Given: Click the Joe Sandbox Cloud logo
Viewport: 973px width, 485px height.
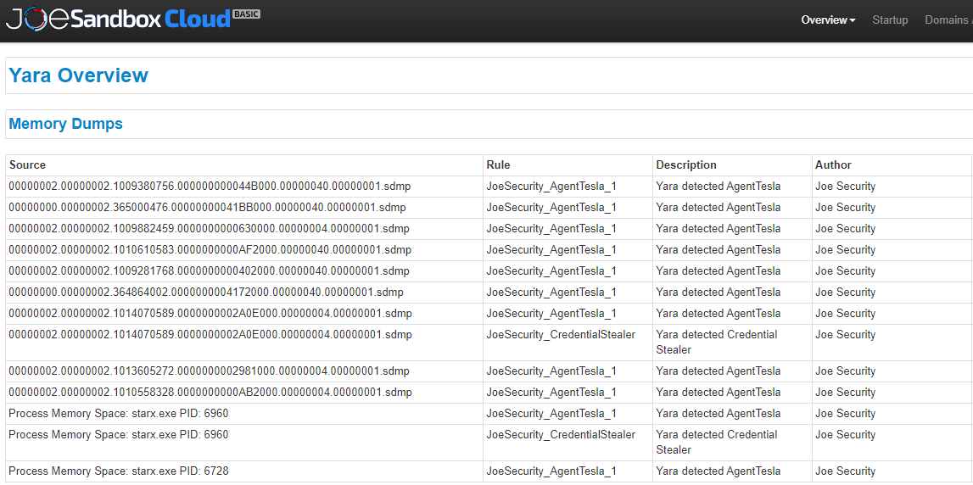Looking at the screenshot, I should [133, 20].
